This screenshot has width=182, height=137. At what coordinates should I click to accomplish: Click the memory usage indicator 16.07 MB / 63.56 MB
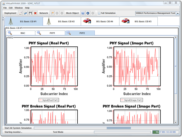[166, 132]
